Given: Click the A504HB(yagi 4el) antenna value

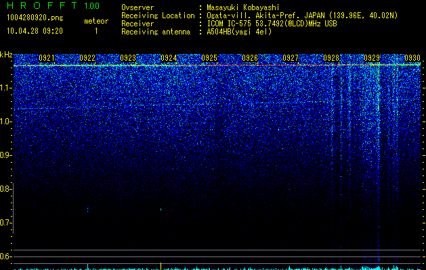Looking at the screenshot, I should [x=239, y=32].
